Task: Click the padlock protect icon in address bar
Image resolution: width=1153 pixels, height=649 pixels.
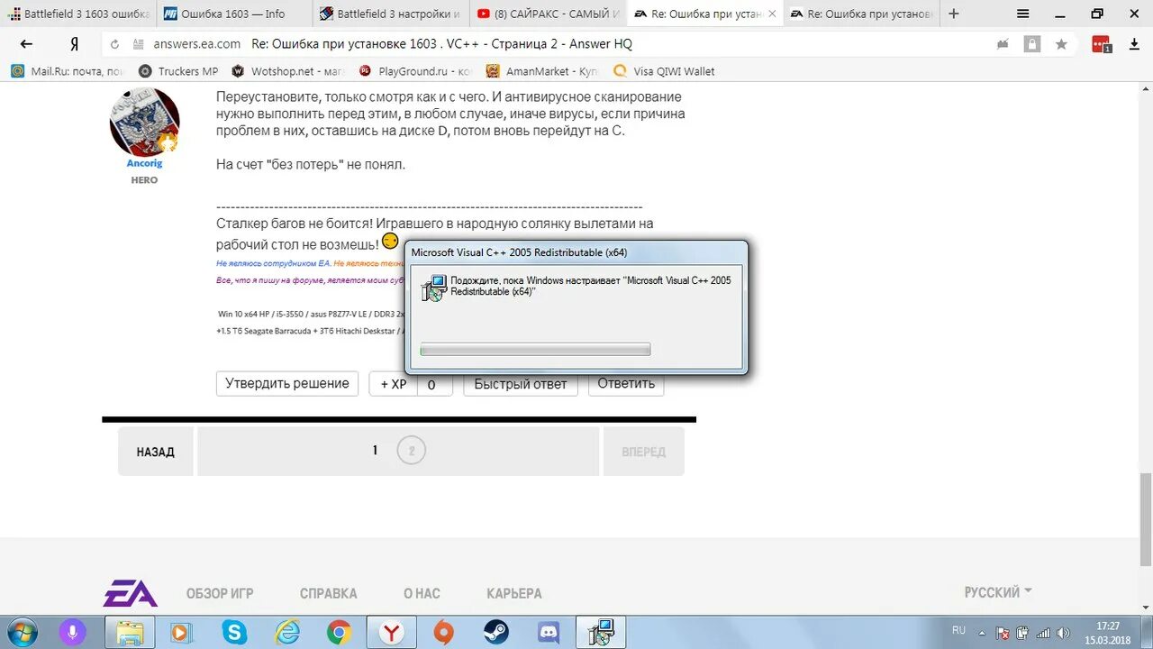Action: click(1032, 43)
